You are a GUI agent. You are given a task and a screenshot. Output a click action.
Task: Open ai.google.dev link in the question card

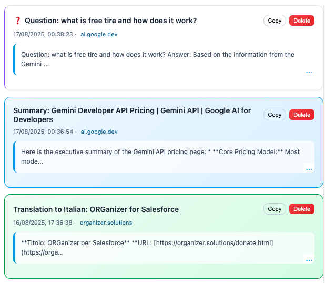[x=99, y=34]
